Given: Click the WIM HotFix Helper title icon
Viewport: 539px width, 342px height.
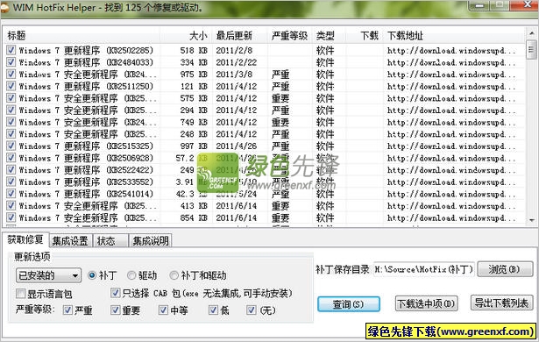Looking at the screenshot, I should [4, 8].
